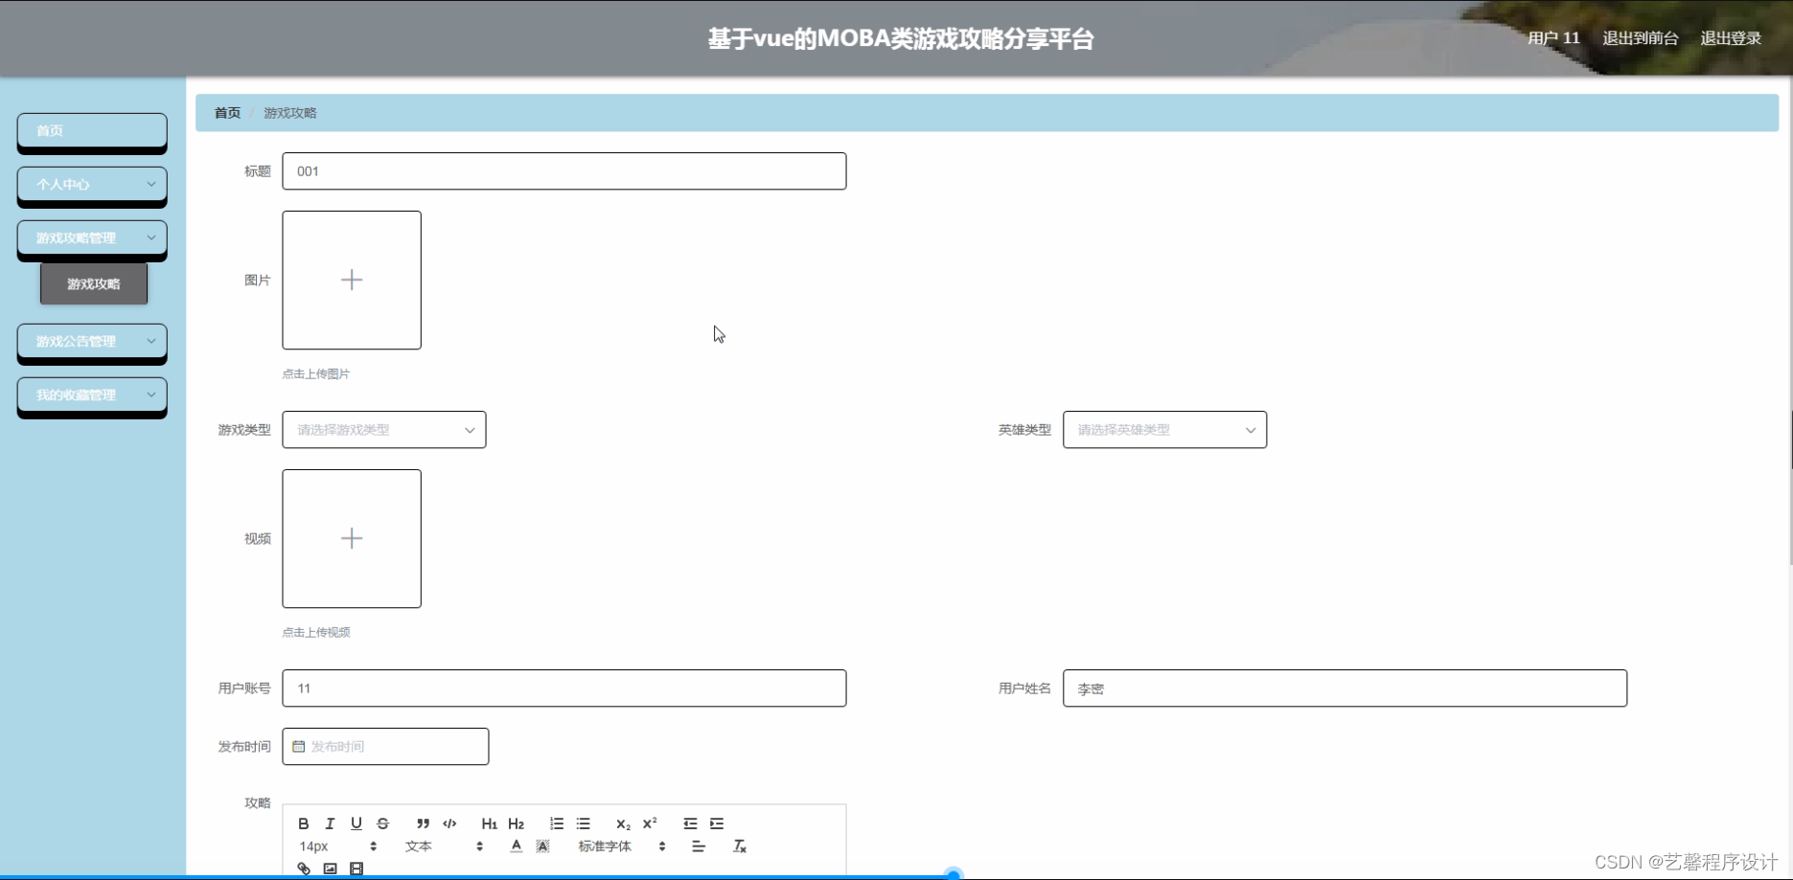1793x880 pixels.
Task: Insert a code block using the editor toolbar
Action: (448, 824)
